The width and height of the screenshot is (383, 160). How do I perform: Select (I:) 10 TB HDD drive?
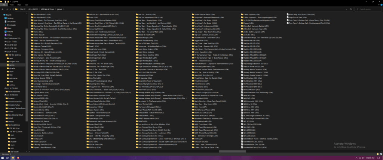11,88
